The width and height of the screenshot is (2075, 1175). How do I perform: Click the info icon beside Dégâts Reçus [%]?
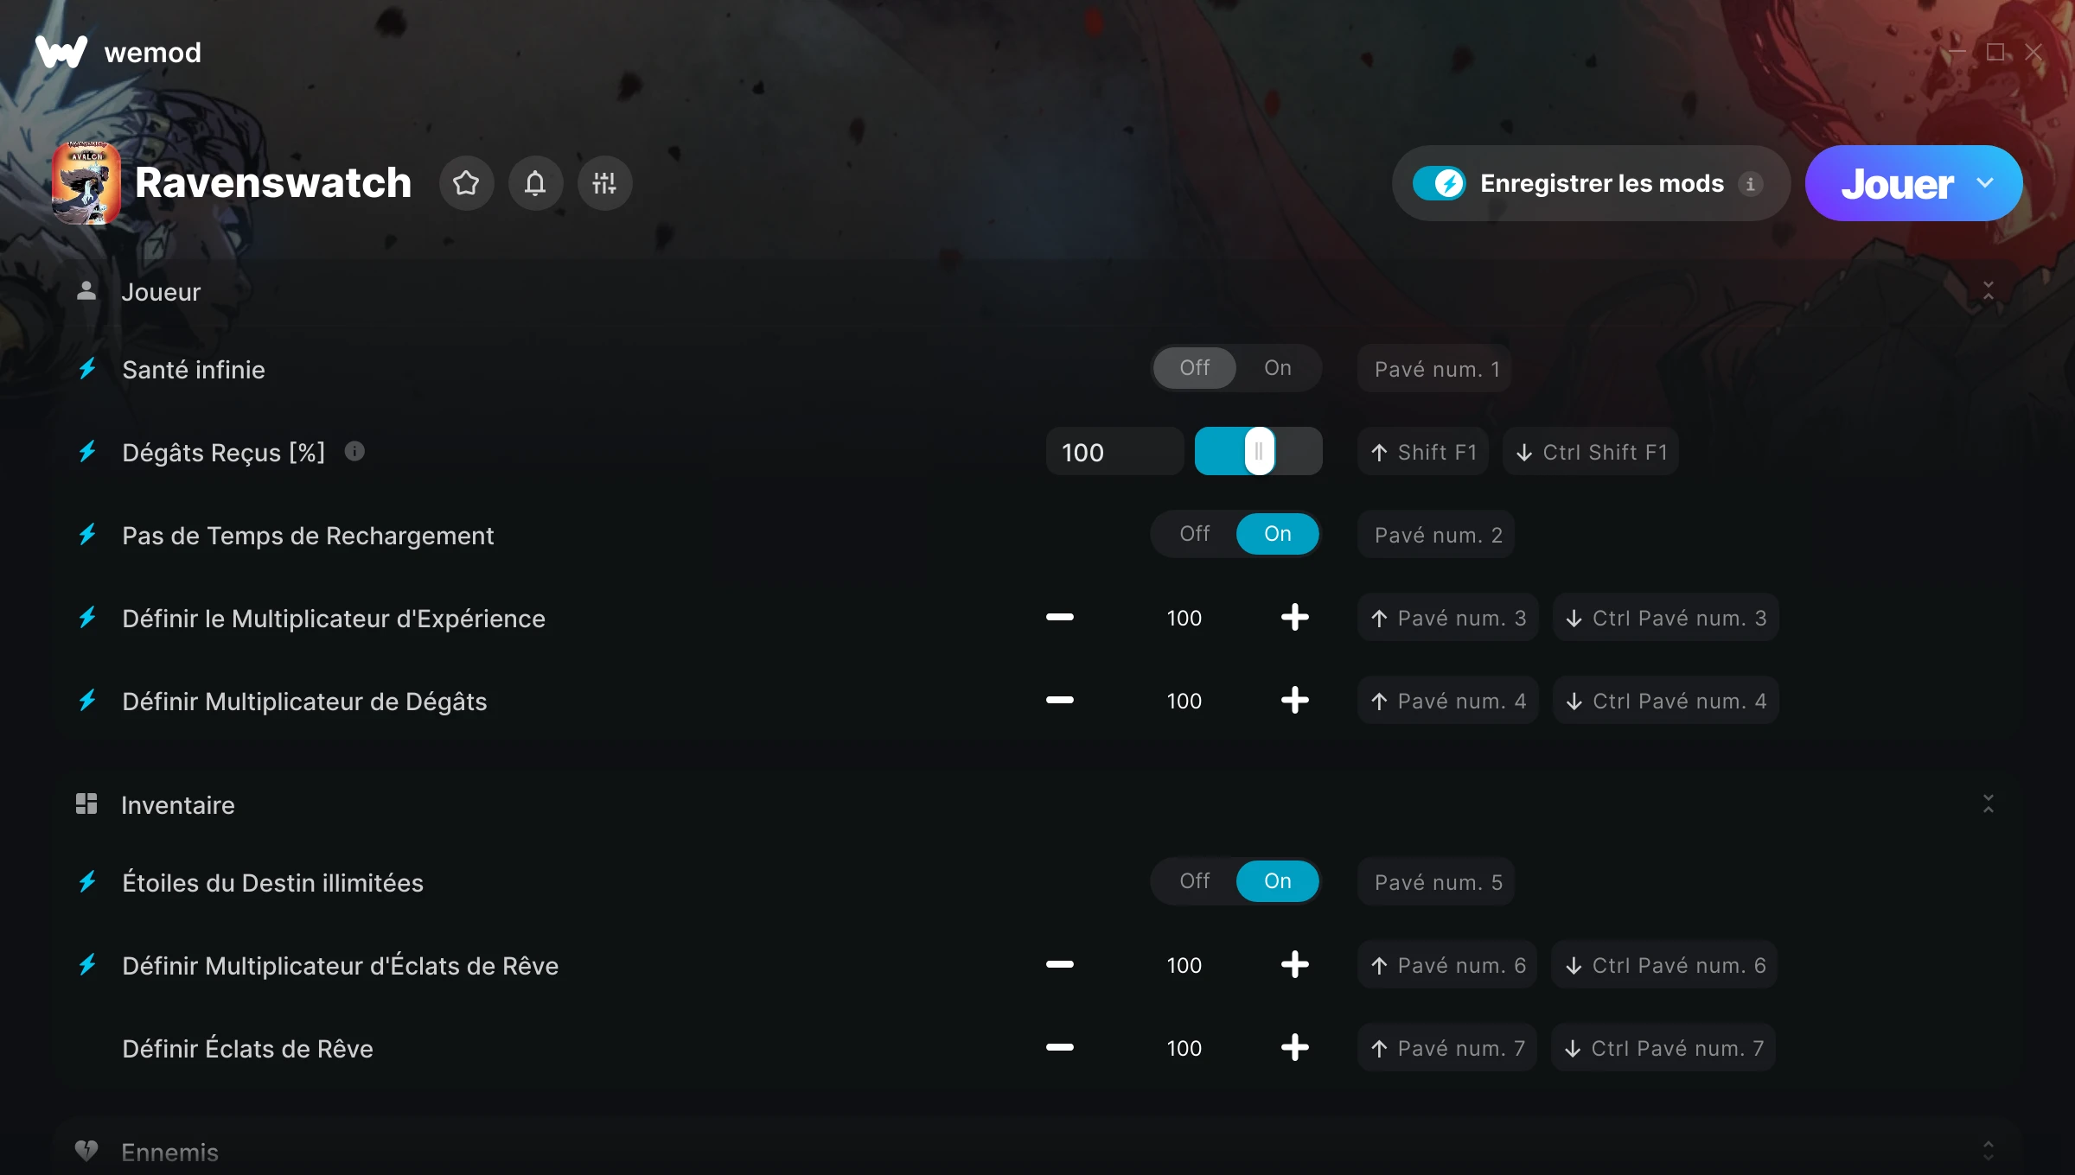354,451
